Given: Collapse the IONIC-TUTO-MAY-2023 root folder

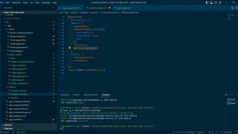Looking at the screenshot, I should coord(29,12).
